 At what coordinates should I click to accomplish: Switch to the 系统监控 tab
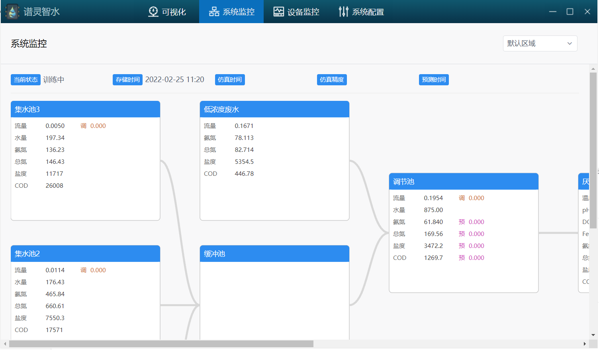(x=231, y=12)
